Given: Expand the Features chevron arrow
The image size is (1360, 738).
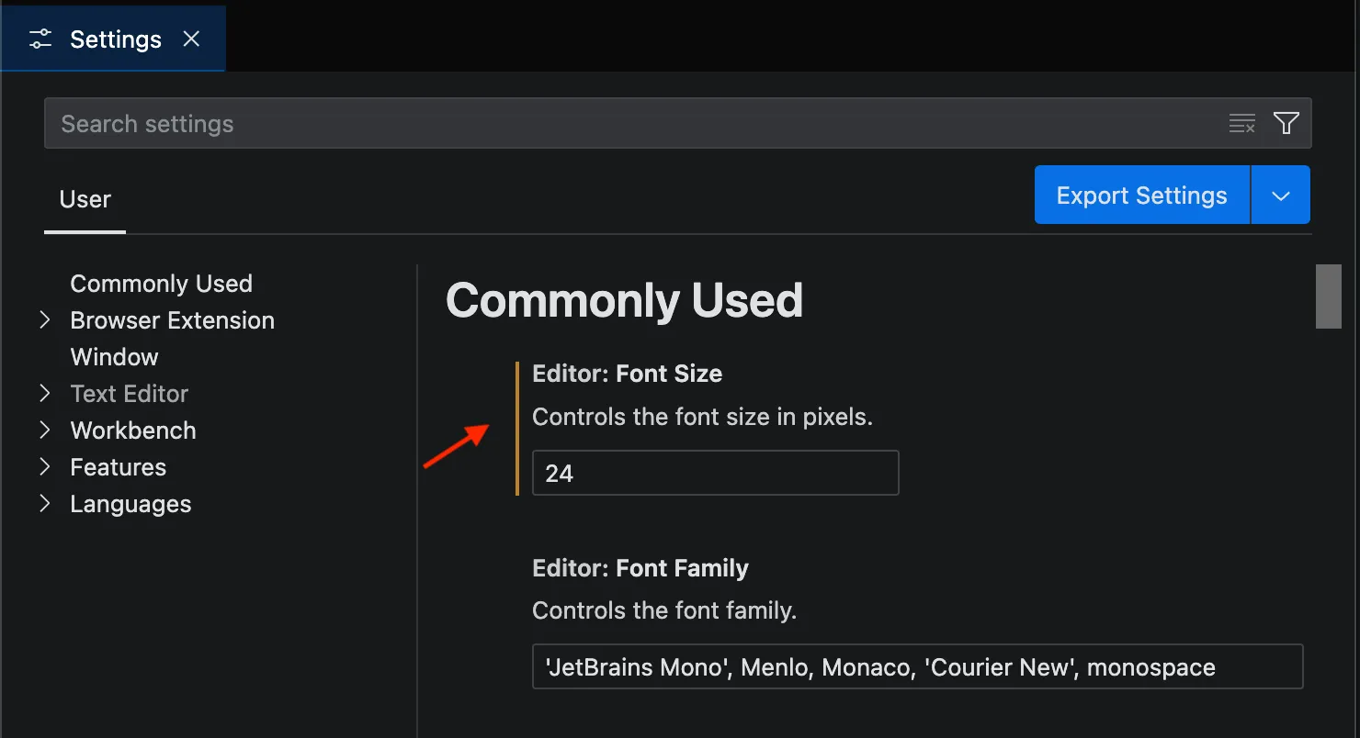Looking at the screenshot, I should 44,467.
